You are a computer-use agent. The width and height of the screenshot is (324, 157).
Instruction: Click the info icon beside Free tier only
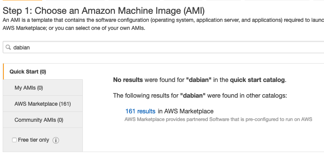coord(56,140)
